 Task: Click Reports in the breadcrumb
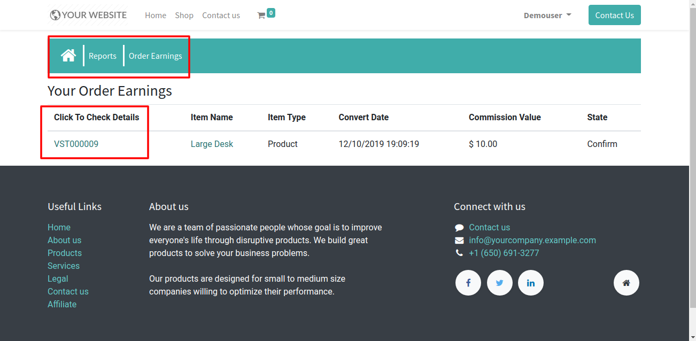coord(103,56)
